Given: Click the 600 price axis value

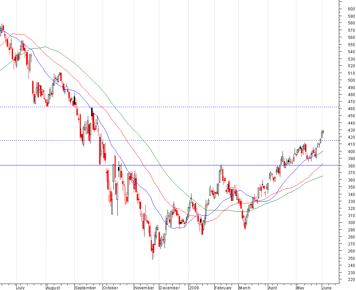Looking at the screenshot, I should coord(351,9).
